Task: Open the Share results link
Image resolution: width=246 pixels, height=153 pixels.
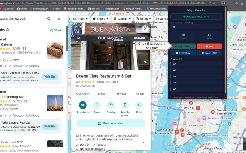Action: click(x=56, y=30)
